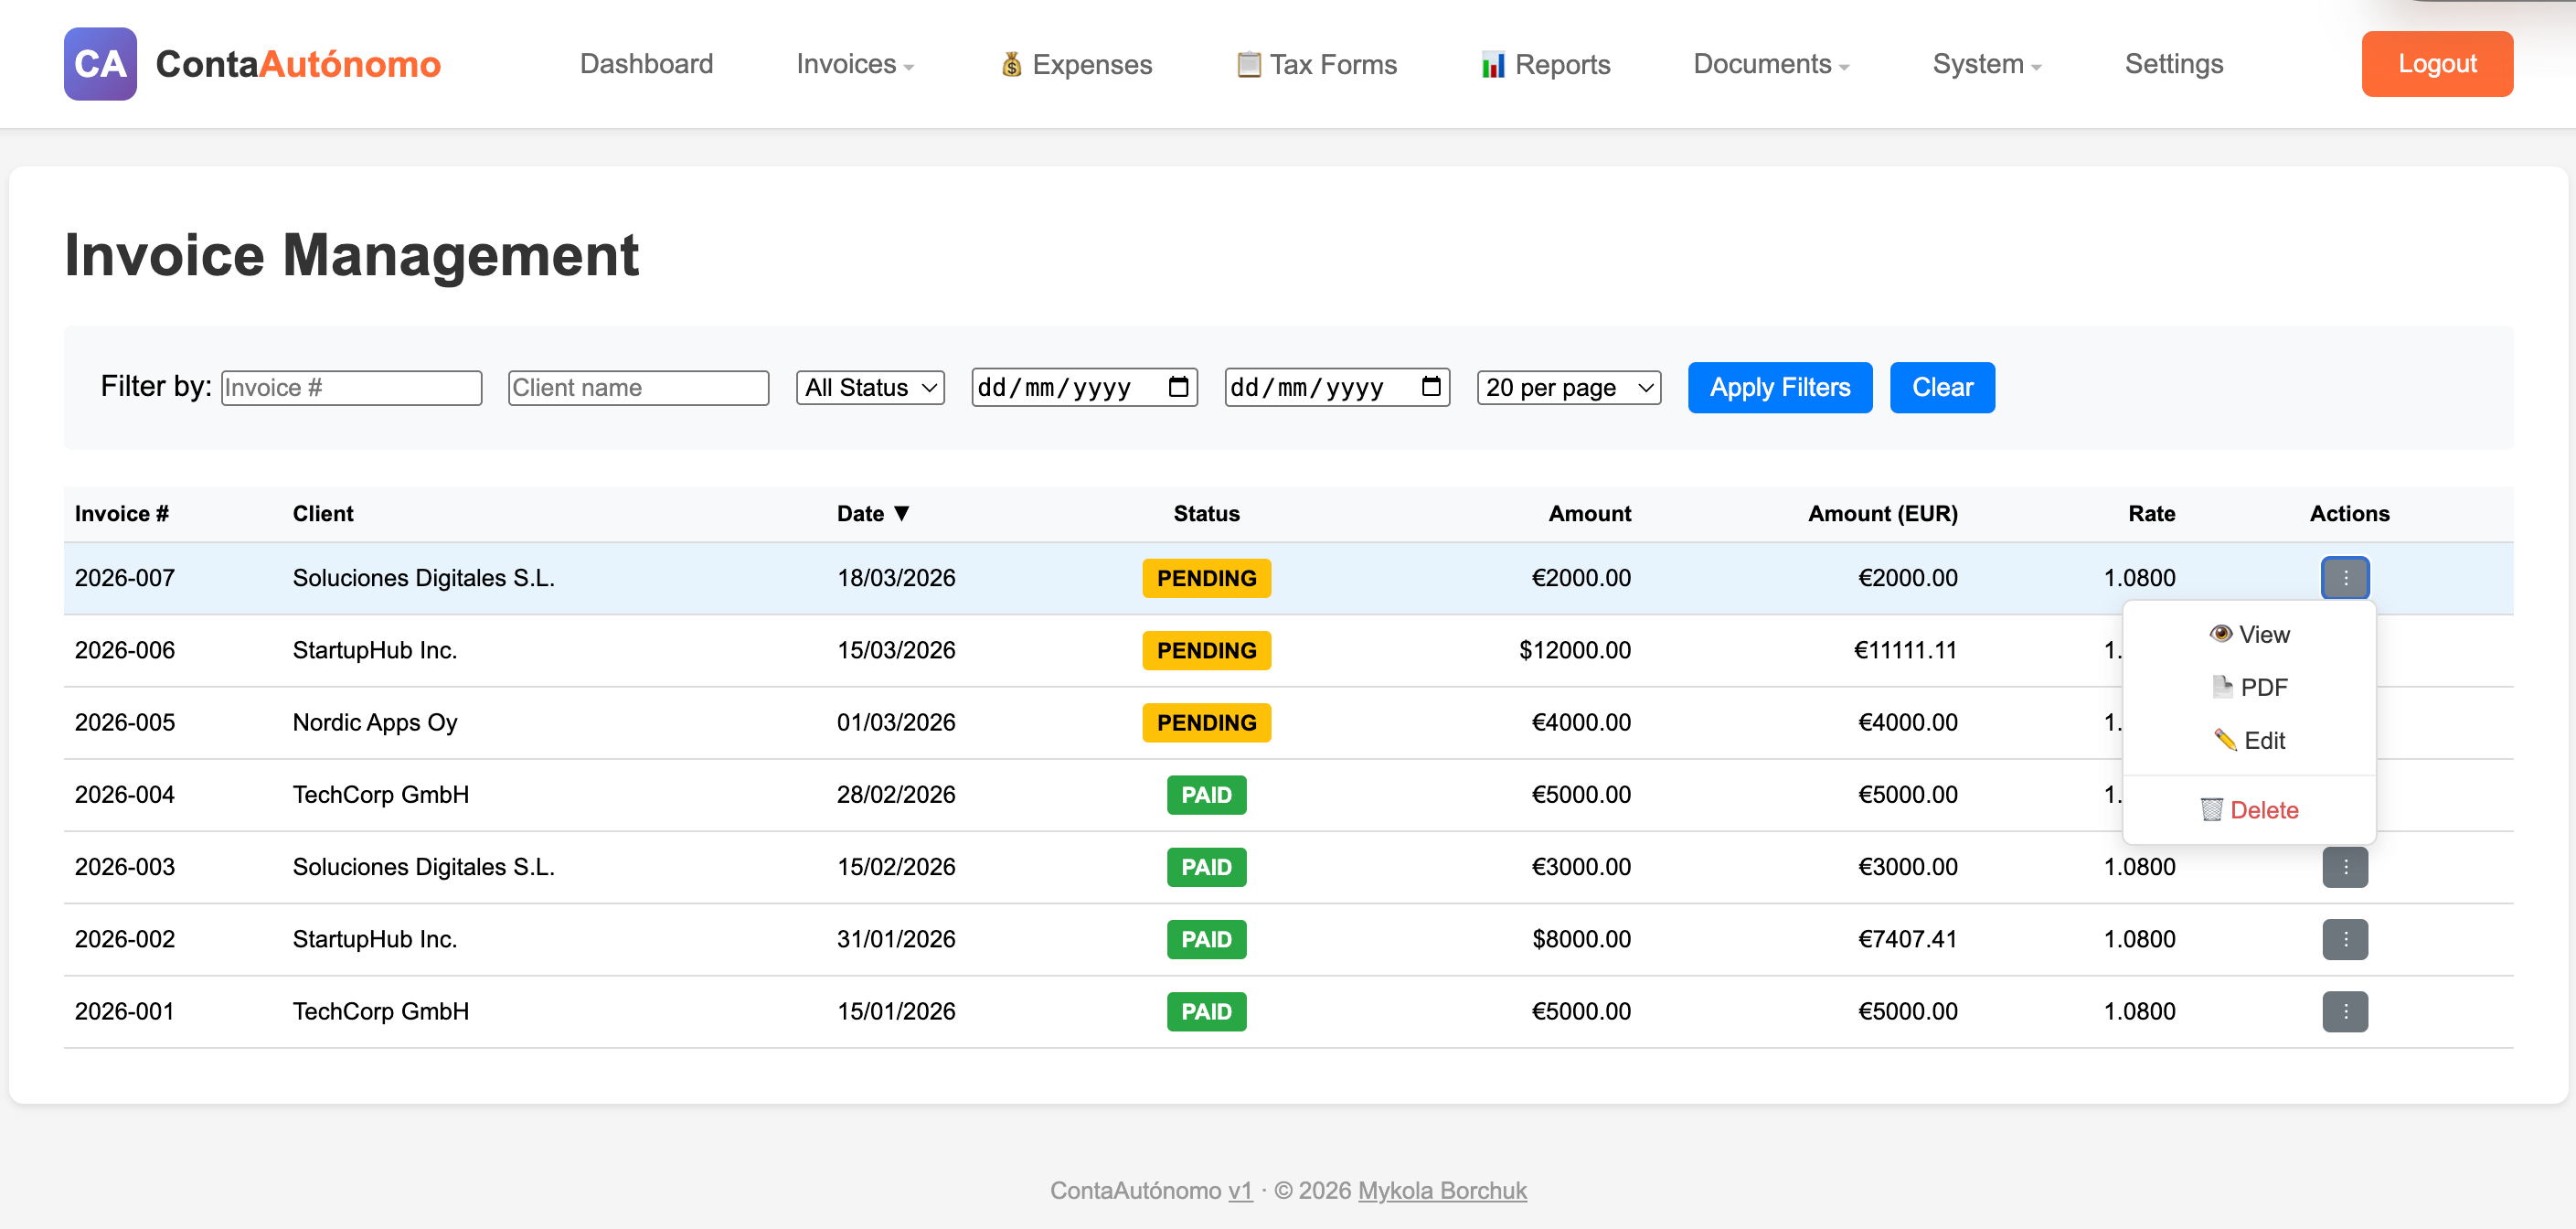Click the Amount column header

coord(1589,513)
